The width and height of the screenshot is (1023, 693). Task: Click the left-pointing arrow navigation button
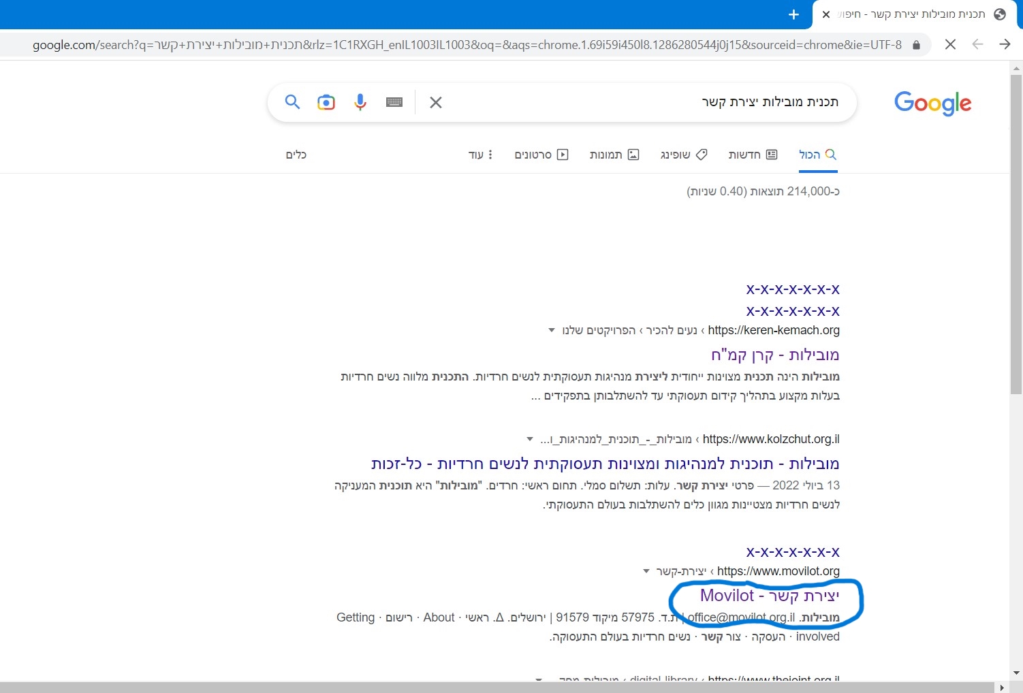click(977, 44)
